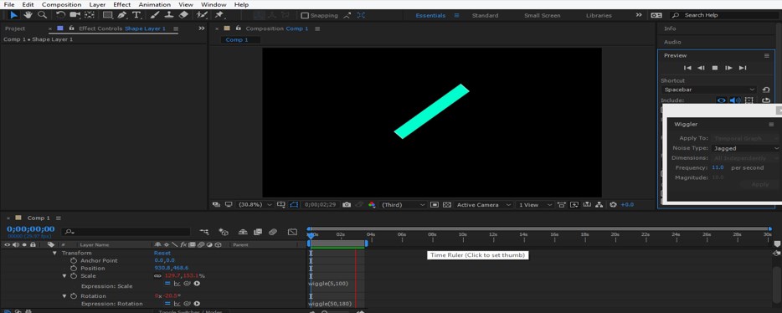Open the Animation menu

(154, 4)
